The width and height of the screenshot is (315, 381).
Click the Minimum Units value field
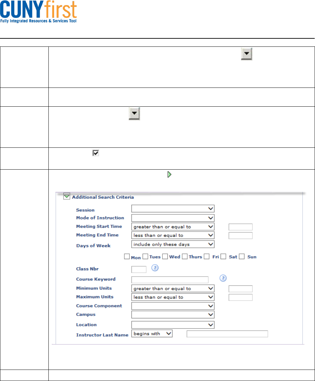(240, 289)
